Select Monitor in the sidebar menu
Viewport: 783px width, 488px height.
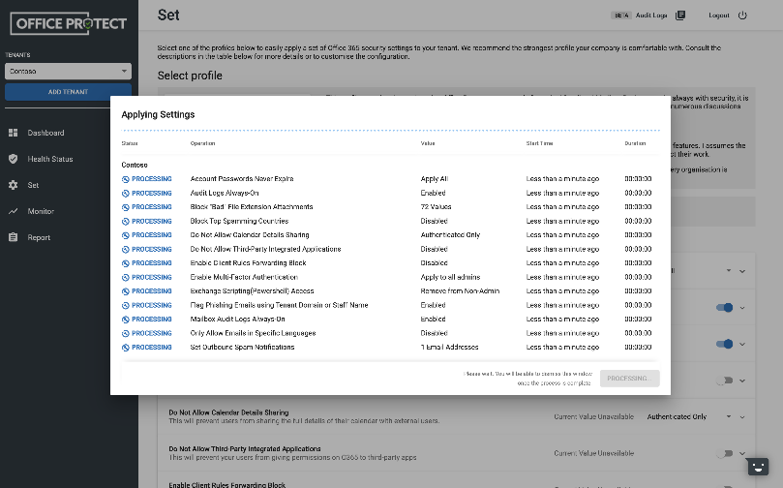click(x=41, y=211)
